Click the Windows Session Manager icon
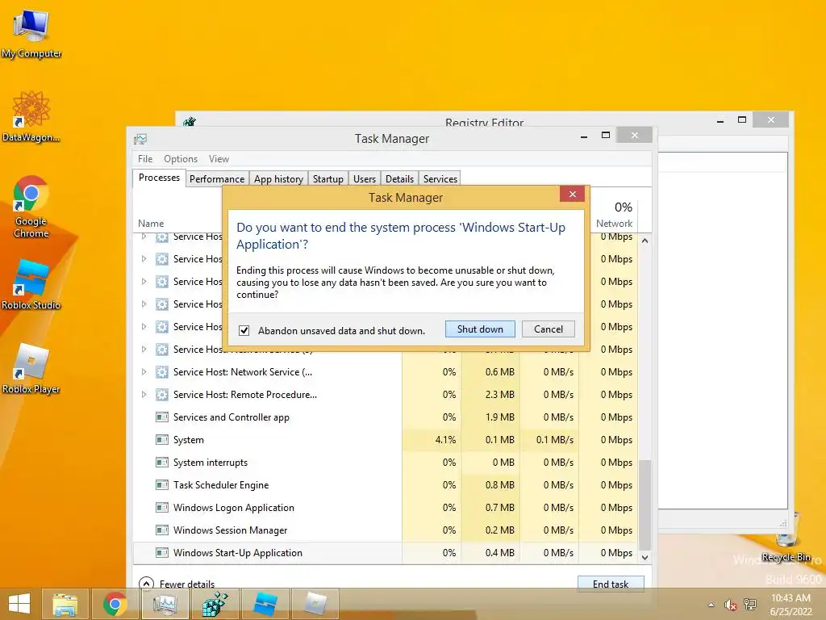The height and width of the screenshot is (620, 826). click(161, 530)
